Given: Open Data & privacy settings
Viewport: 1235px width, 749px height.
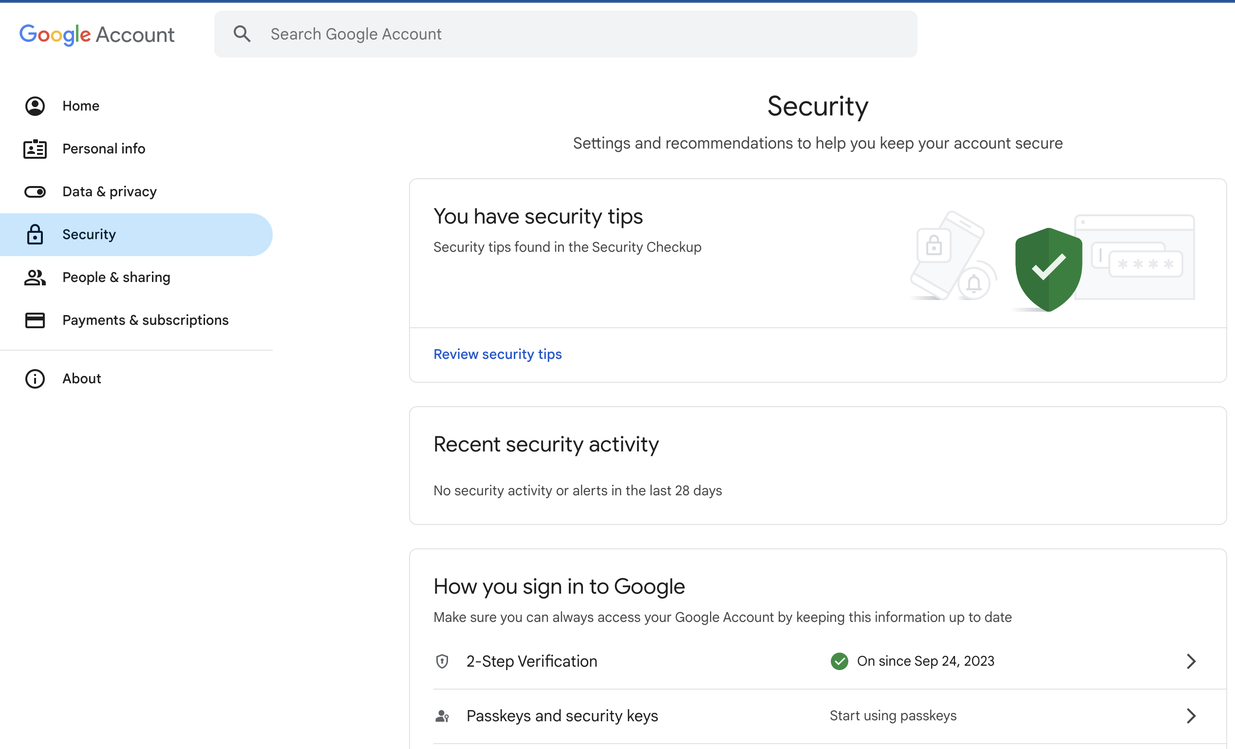Looking at the screenshot, I should coord(136,192).
